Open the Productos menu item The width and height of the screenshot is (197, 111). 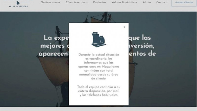[x=100, y=2]
